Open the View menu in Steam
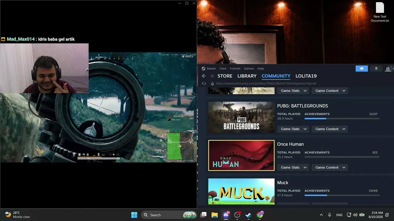394x221 pixels. point(223,68)
